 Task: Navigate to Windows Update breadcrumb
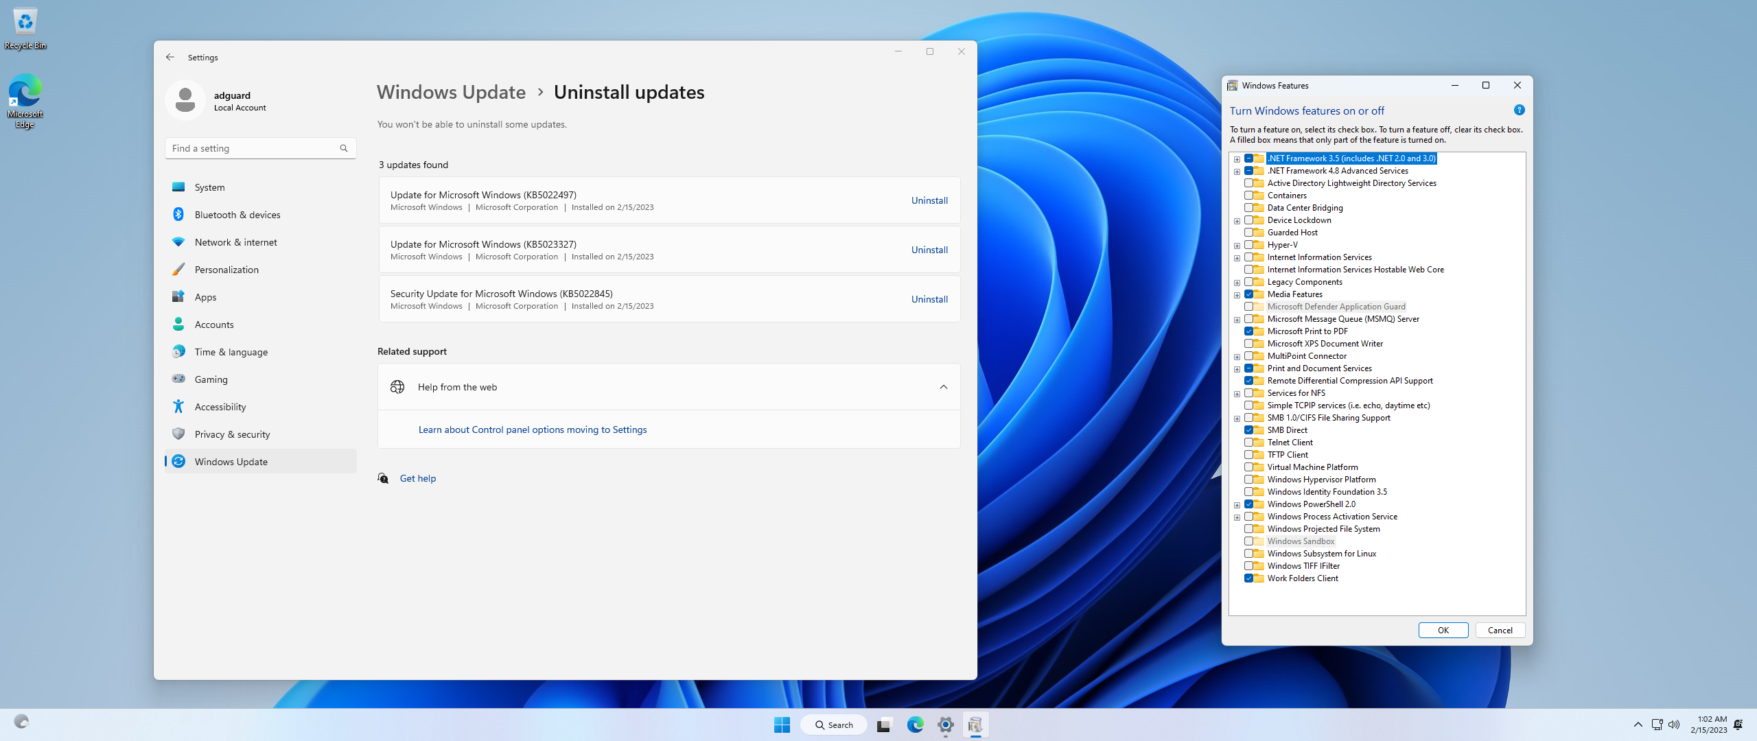(451, 92)
